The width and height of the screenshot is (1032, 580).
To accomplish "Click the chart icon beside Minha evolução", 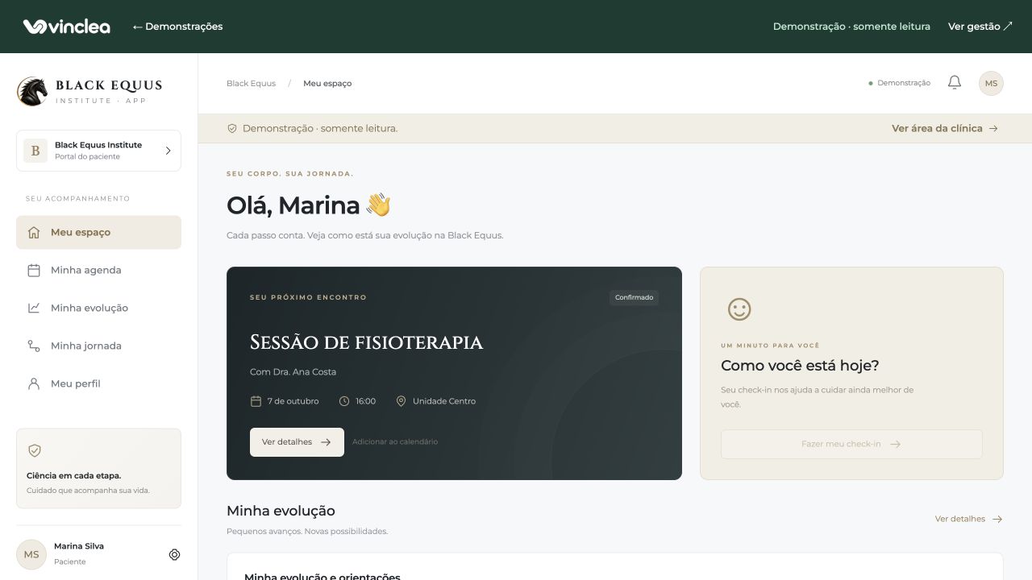I will click(34, 308).
